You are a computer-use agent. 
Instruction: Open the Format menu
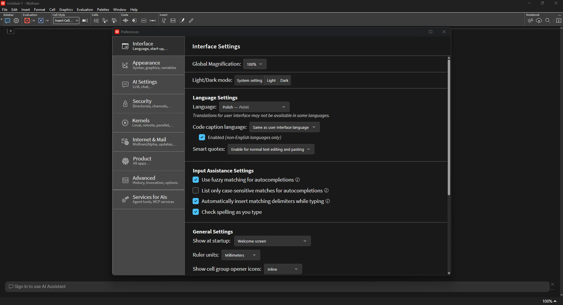[40, 10]
